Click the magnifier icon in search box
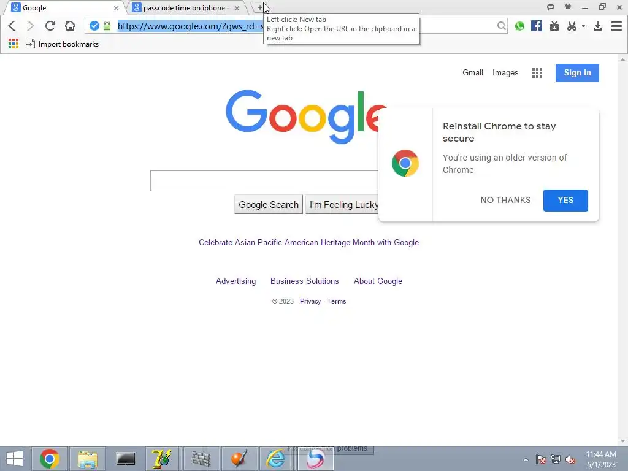This screenshot has height=471, width=628. click(x=501, y=26)
